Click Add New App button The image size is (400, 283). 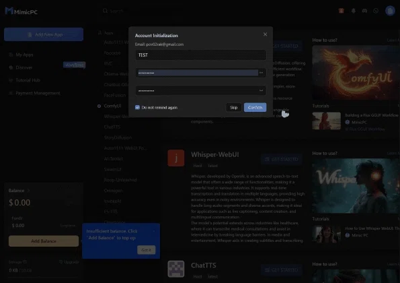tap(44, 34)
